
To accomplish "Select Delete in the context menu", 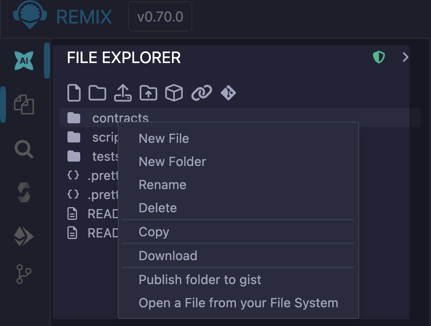I will tap(238, 207).
